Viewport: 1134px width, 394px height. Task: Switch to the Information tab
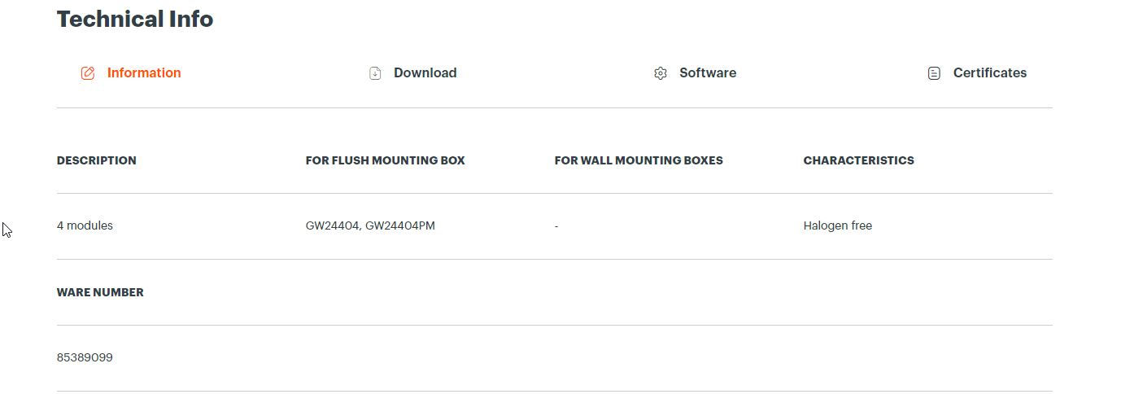click(131, 73)
